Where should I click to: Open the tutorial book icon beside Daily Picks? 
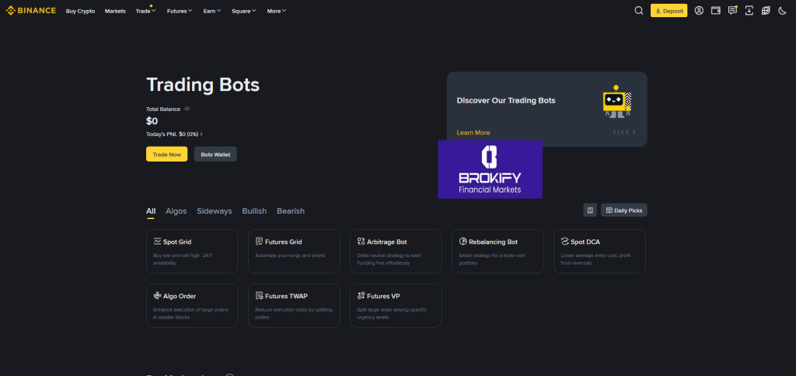(x=590, y=211)
